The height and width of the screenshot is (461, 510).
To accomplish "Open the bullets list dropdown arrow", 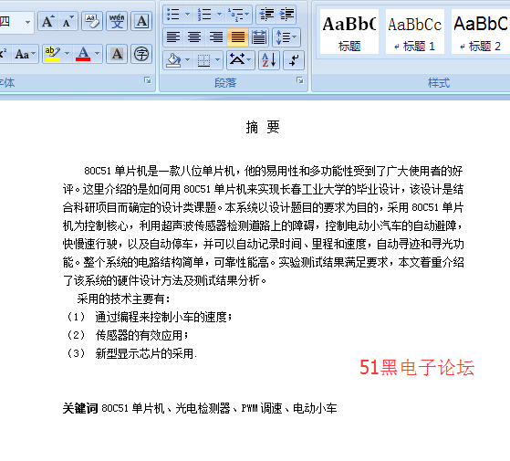I will (187, 15).
